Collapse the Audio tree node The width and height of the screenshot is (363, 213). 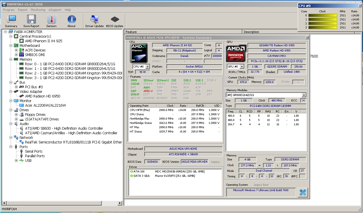pyautogui.click(x=11, y=124)
